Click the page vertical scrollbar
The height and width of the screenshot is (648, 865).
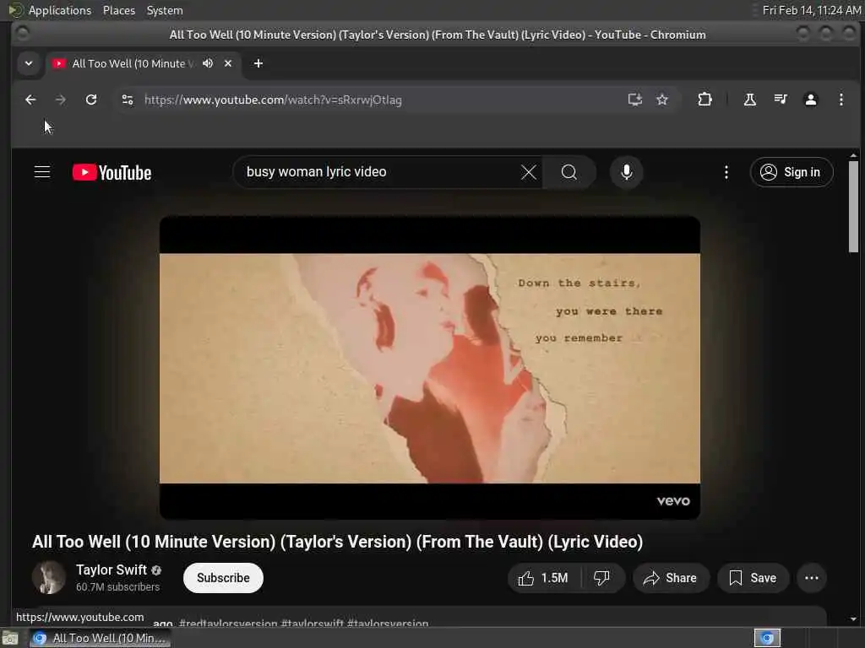point(853,207)
